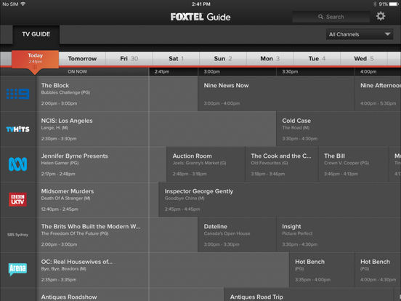Click the 4:00pm time header
Image resolution: width=401 pixels, height=301 pixels.
368,72
